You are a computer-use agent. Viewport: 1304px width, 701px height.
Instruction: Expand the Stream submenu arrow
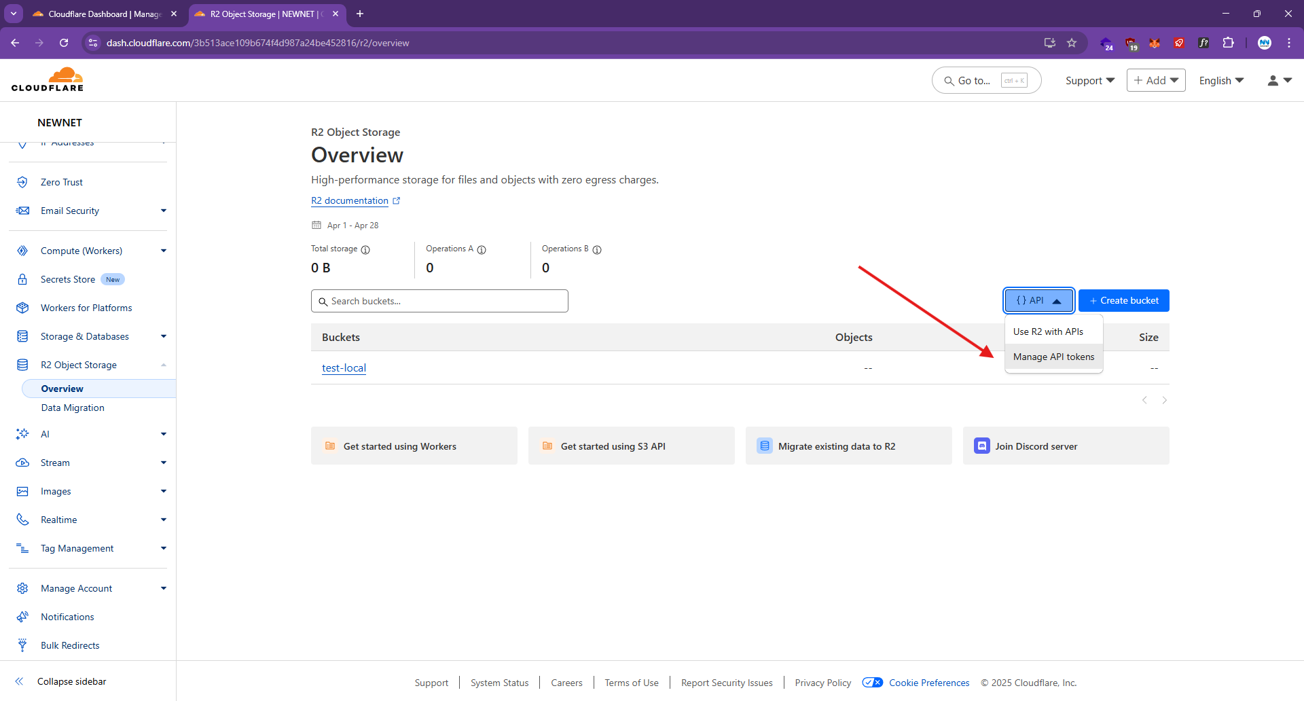coord(164,463)
